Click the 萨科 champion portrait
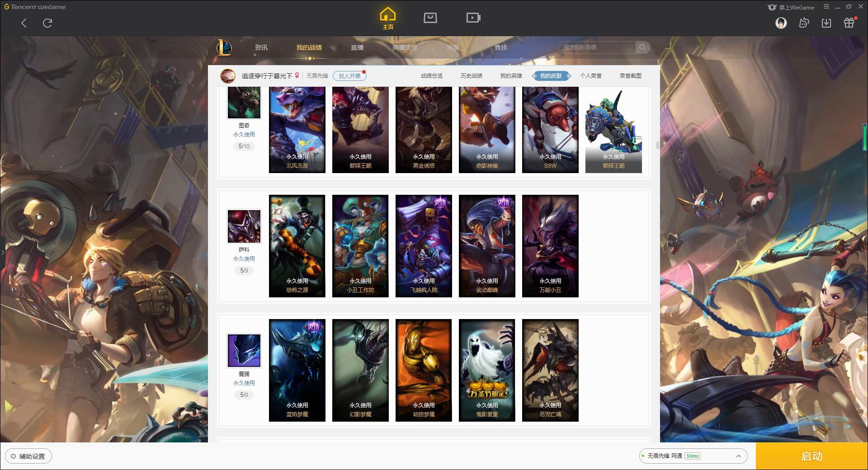The height and width of the screenshot is (470, 868). coord(244,226)
